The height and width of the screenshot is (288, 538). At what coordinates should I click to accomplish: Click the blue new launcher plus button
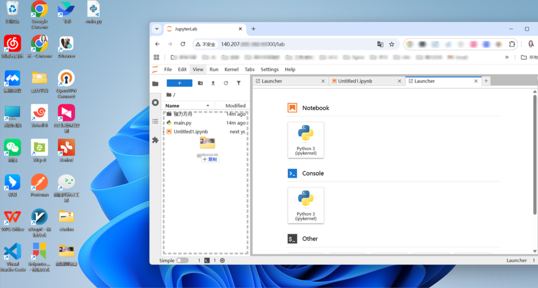(x=179, y=83)
